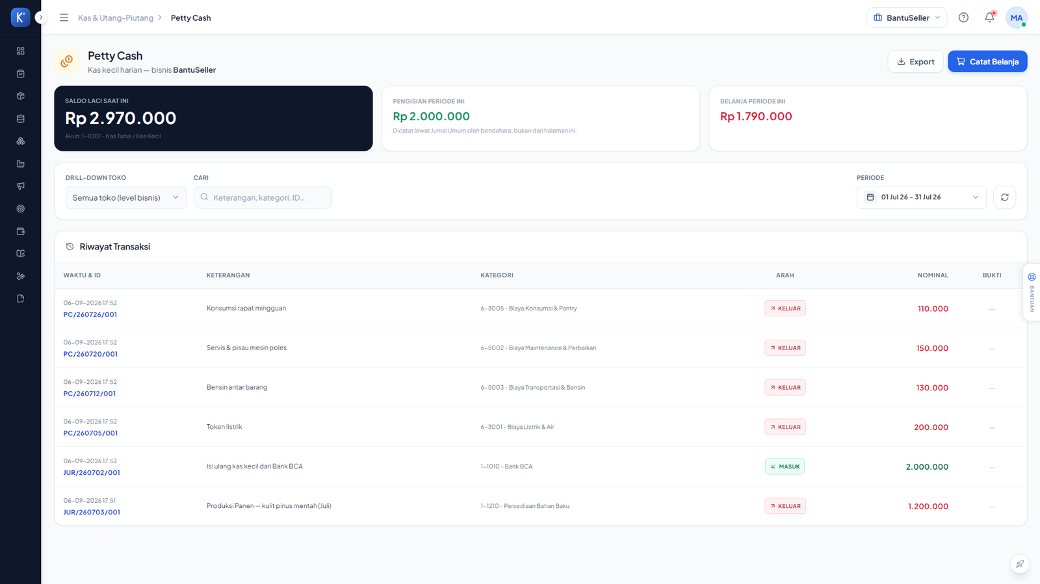Screen dimensions: 1040x584
Task: Open transaction PC/260720/001
Action: tap(90, 354)
